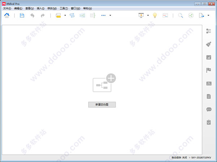The width and height of the screenshot is (217, 162).
Task: Click the green share icon
Action: 191,15
